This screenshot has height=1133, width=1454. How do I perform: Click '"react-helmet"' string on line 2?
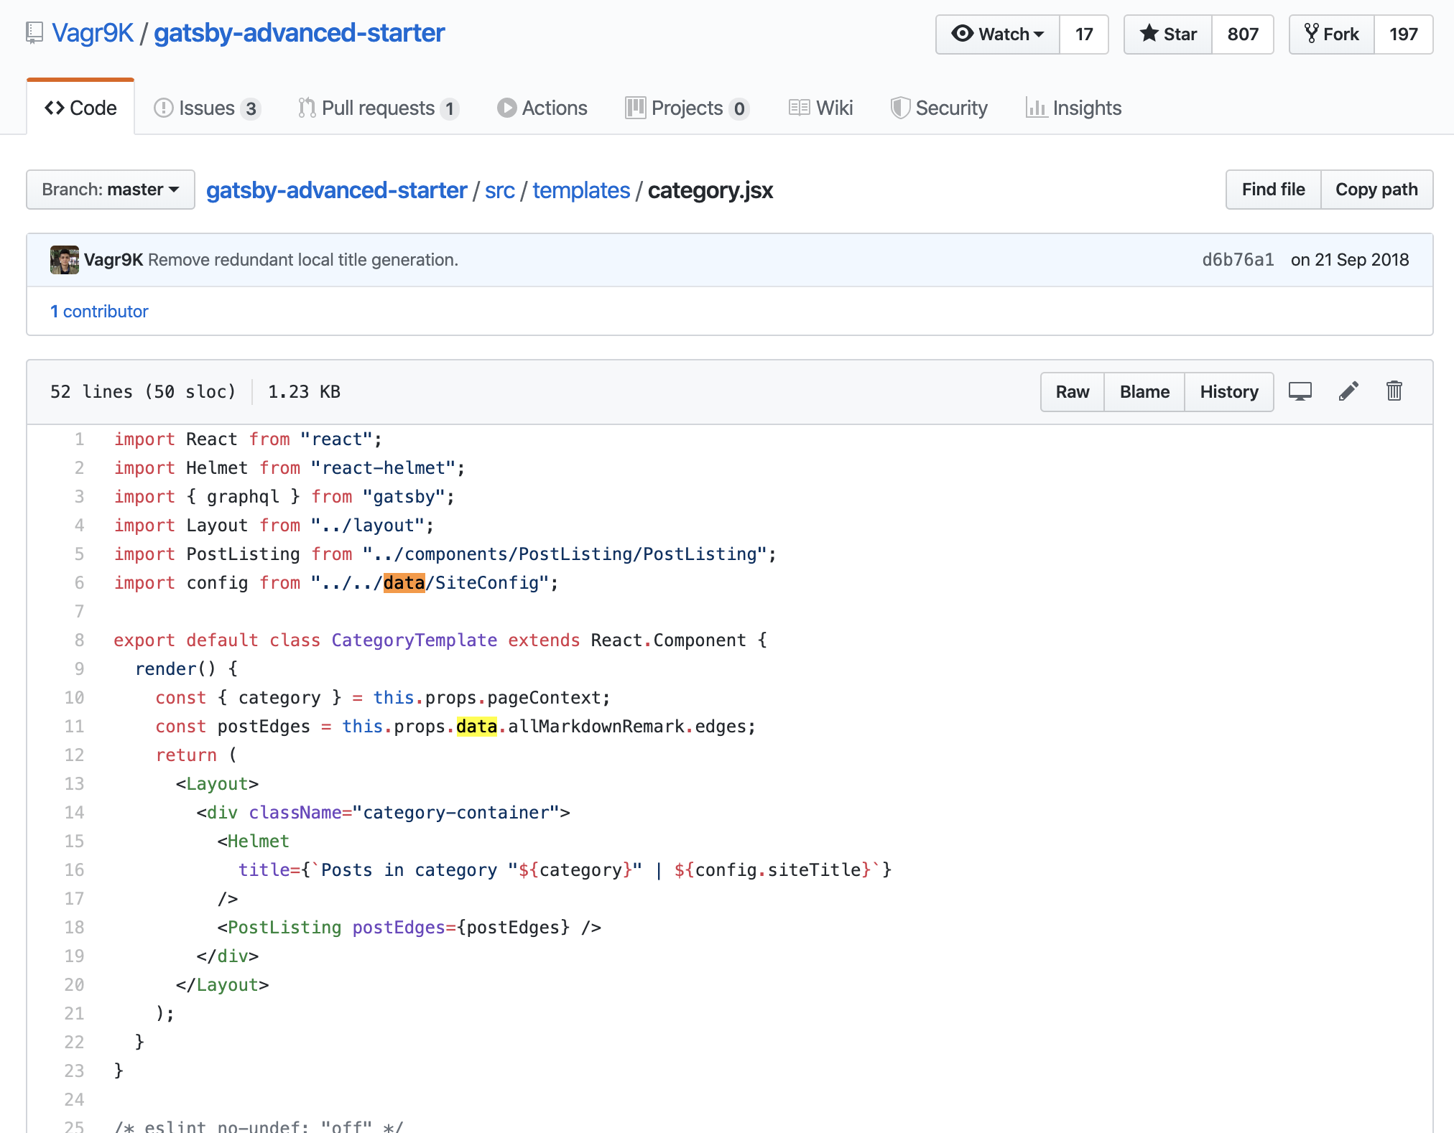click(x=384, y=468)
